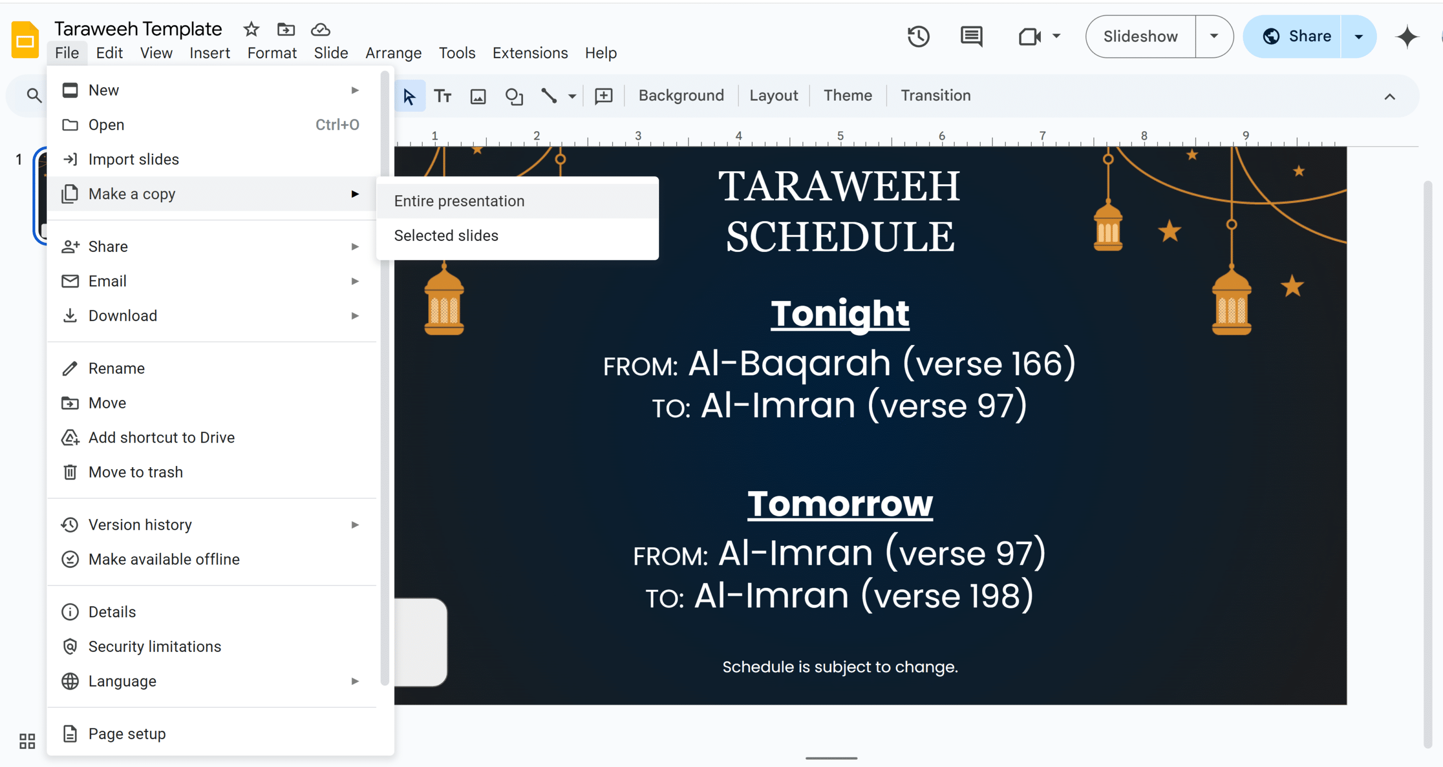
Task: Select the shape tool
Action: click(514, 96)
